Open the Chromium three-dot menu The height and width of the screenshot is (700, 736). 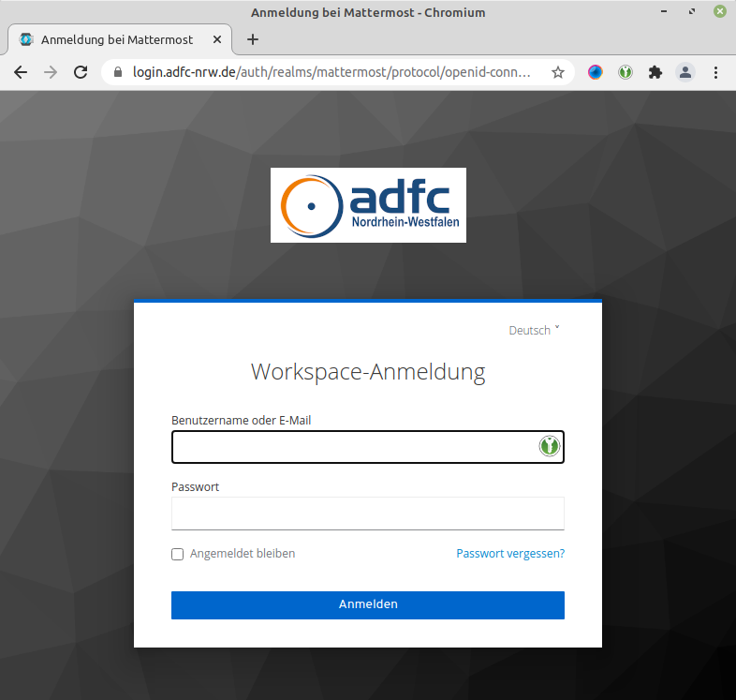click(x=715, y=72)
